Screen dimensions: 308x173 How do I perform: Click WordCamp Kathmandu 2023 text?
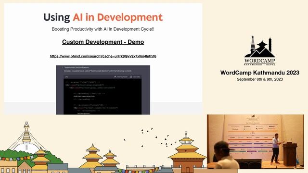(x=260, y=73)
